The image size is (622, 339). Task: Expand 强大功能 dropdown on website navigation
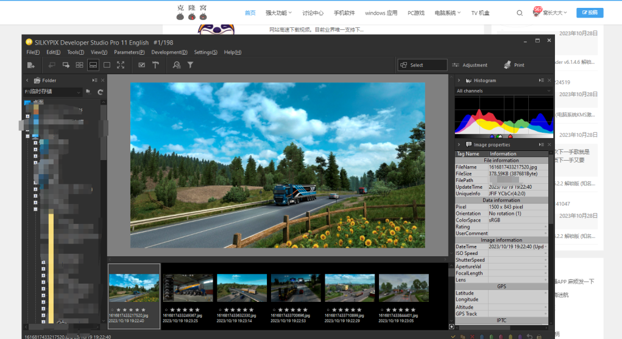(x=278, y=13)
